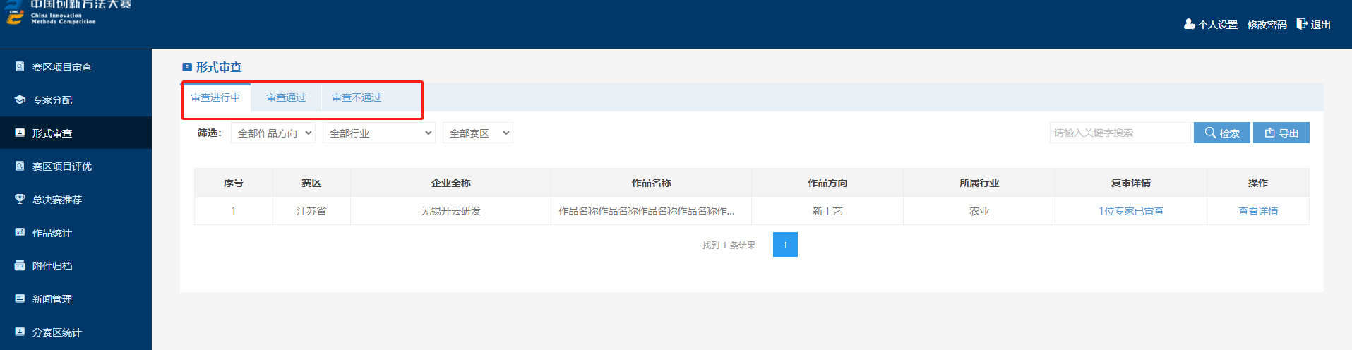This screenshot has width=1352, height=350.
Task: Click the 检索 search button
Action: (1222, 133)
